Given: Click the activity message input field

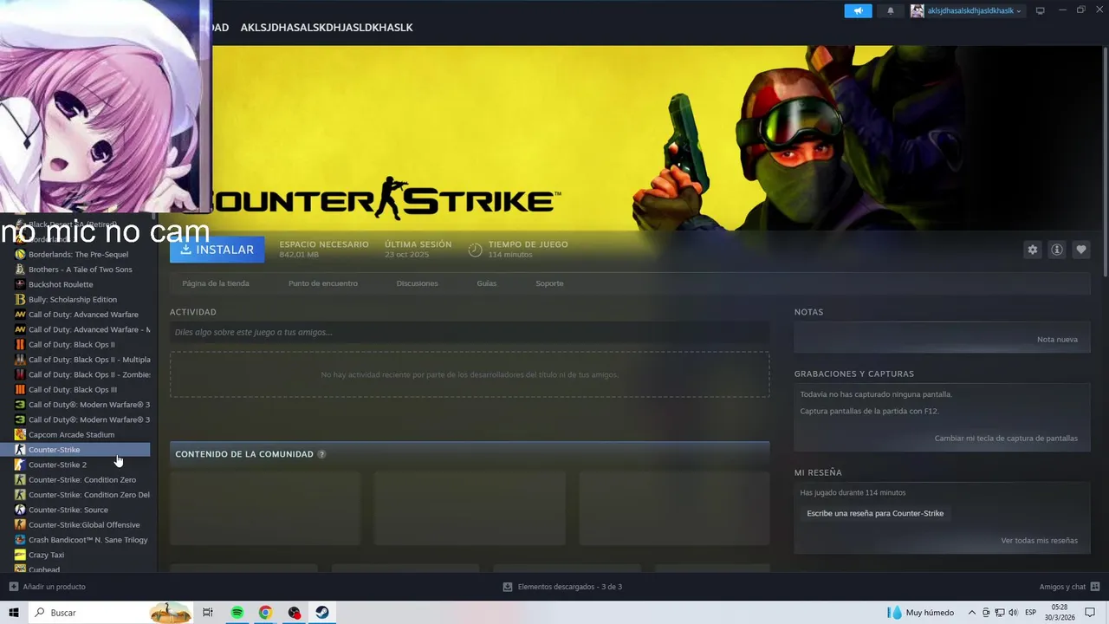Looking at the screenshot, I should (470, 332).
